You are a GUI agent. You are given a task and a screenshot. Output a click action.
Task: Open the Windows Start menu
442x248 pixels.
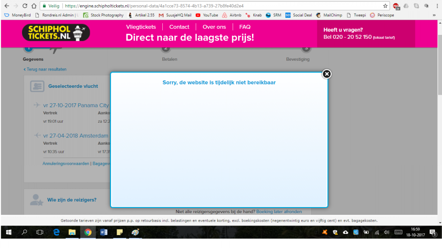pyautogui.click(x=9, y=232)
